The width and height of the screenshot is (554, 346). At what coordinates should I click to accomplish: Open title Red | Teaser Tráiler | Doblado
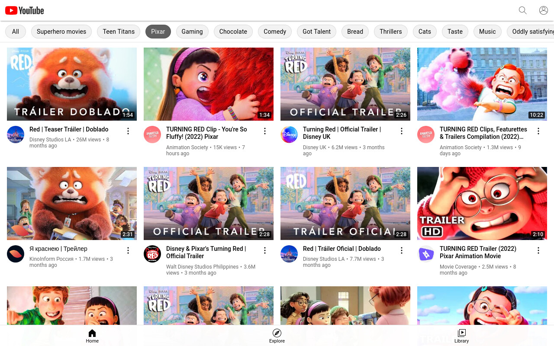tap(69, 129)
